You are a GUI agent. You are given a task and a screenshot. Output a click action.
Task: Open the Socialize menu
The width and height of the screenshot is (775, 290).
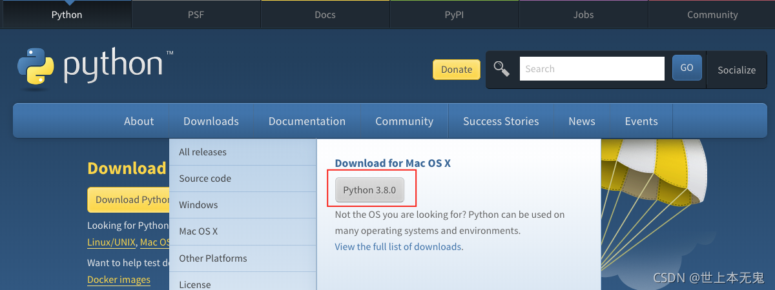point(736,70)
